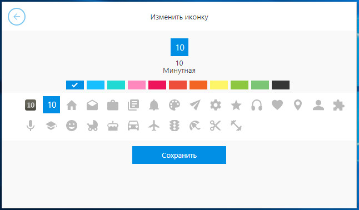The height and width of the screenshot is (210, 359).
Task: Choose the pink color swatch
Action: 137,85
